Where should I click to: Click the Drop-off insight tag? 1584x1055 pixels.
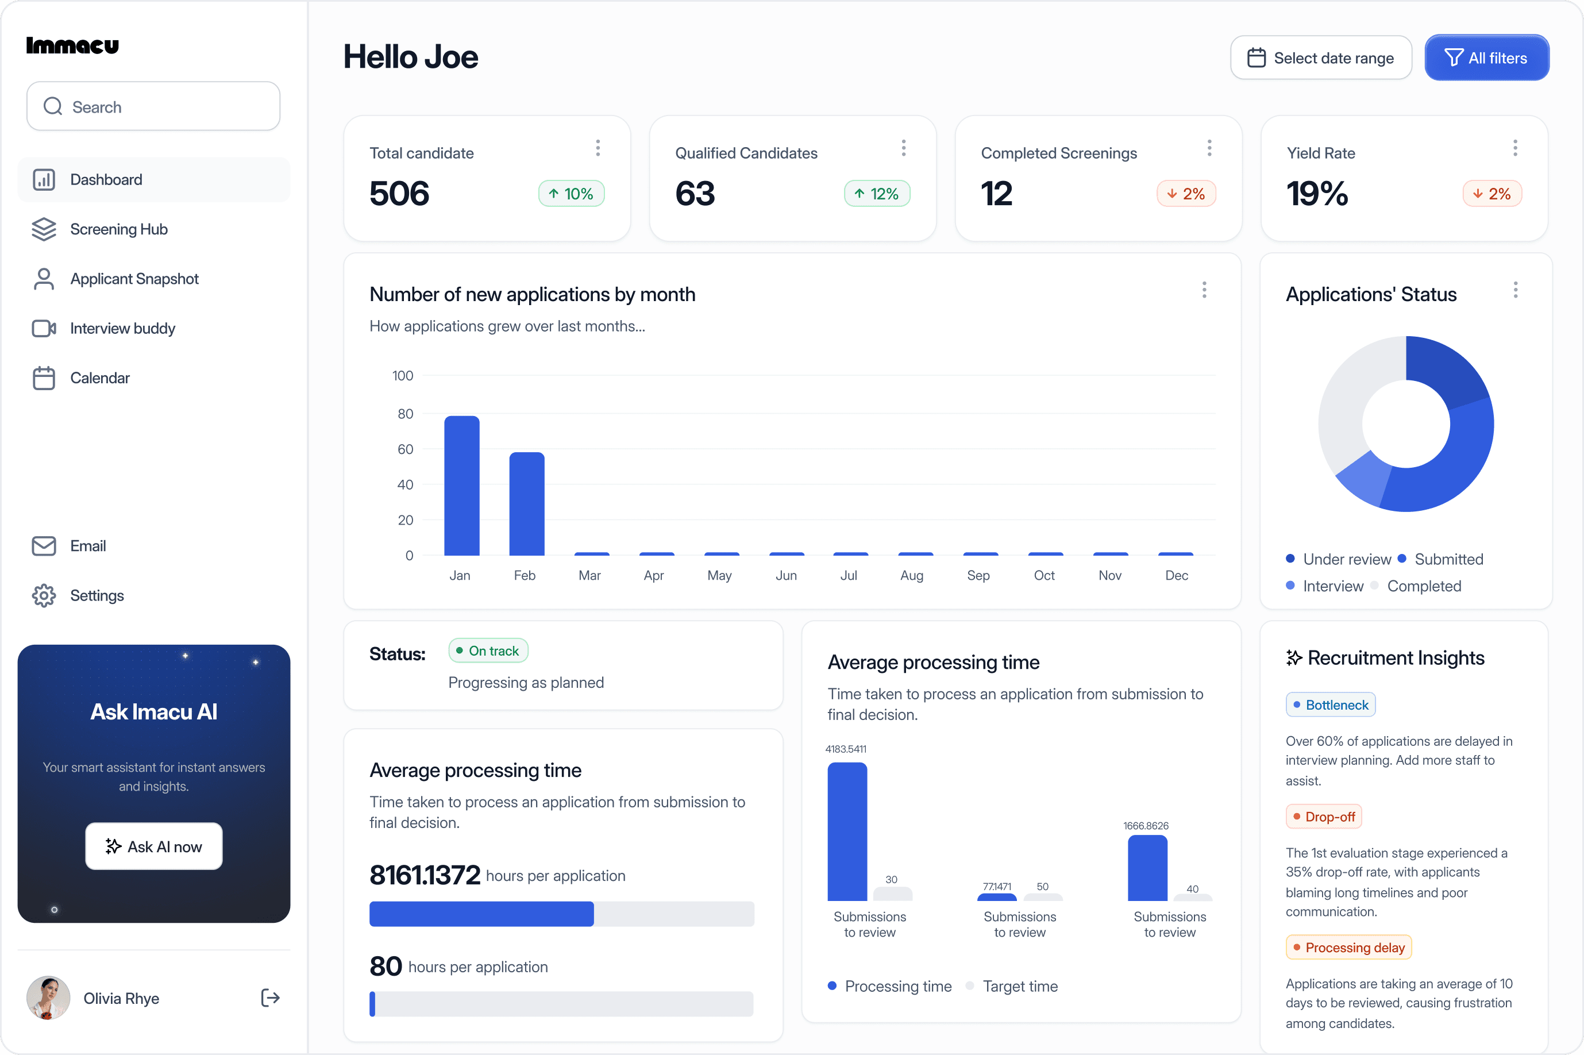(1323, 817)
